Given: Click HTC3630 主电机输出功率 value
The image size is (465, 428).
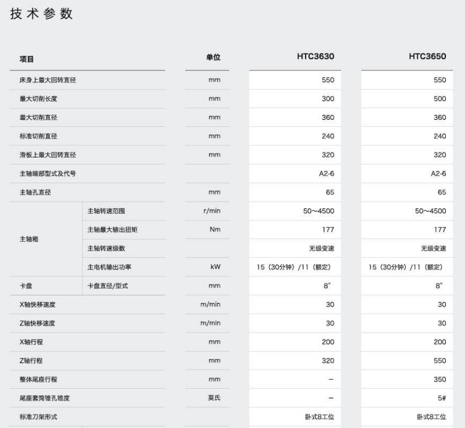Looking at the screenshot, I should coord(296,267).
